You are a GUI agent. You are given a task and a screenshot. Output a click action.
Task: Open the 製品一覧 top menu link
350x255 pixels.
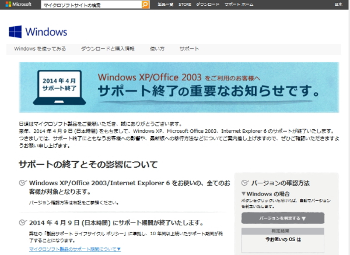tap(166, 5)
